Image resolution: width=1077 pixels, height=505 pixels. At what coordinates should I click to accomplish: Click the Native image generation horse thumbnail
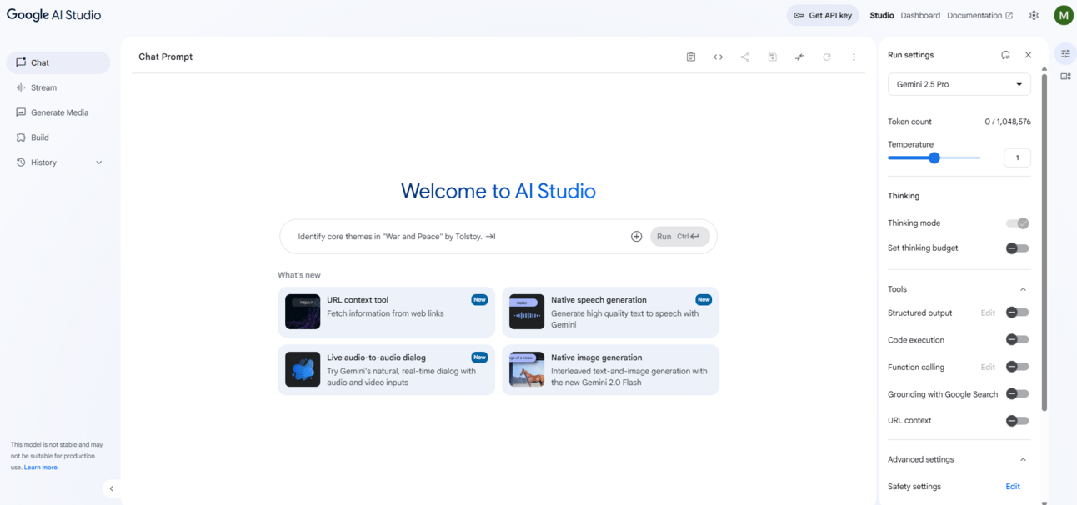point(527,369)
